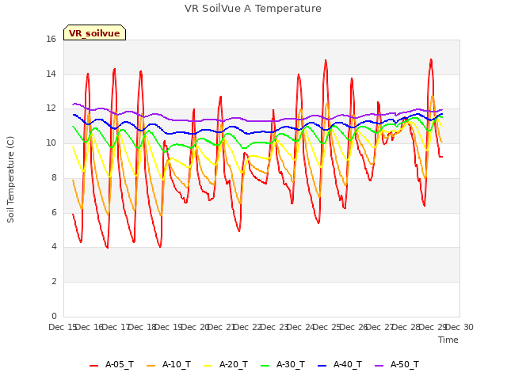
Task: Click the VR_soilvue label box
Action: pos(94,32)
